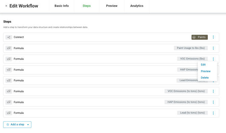
Task: Click the Lead (to tons) (tons) tag
Action: coord(192,113)
